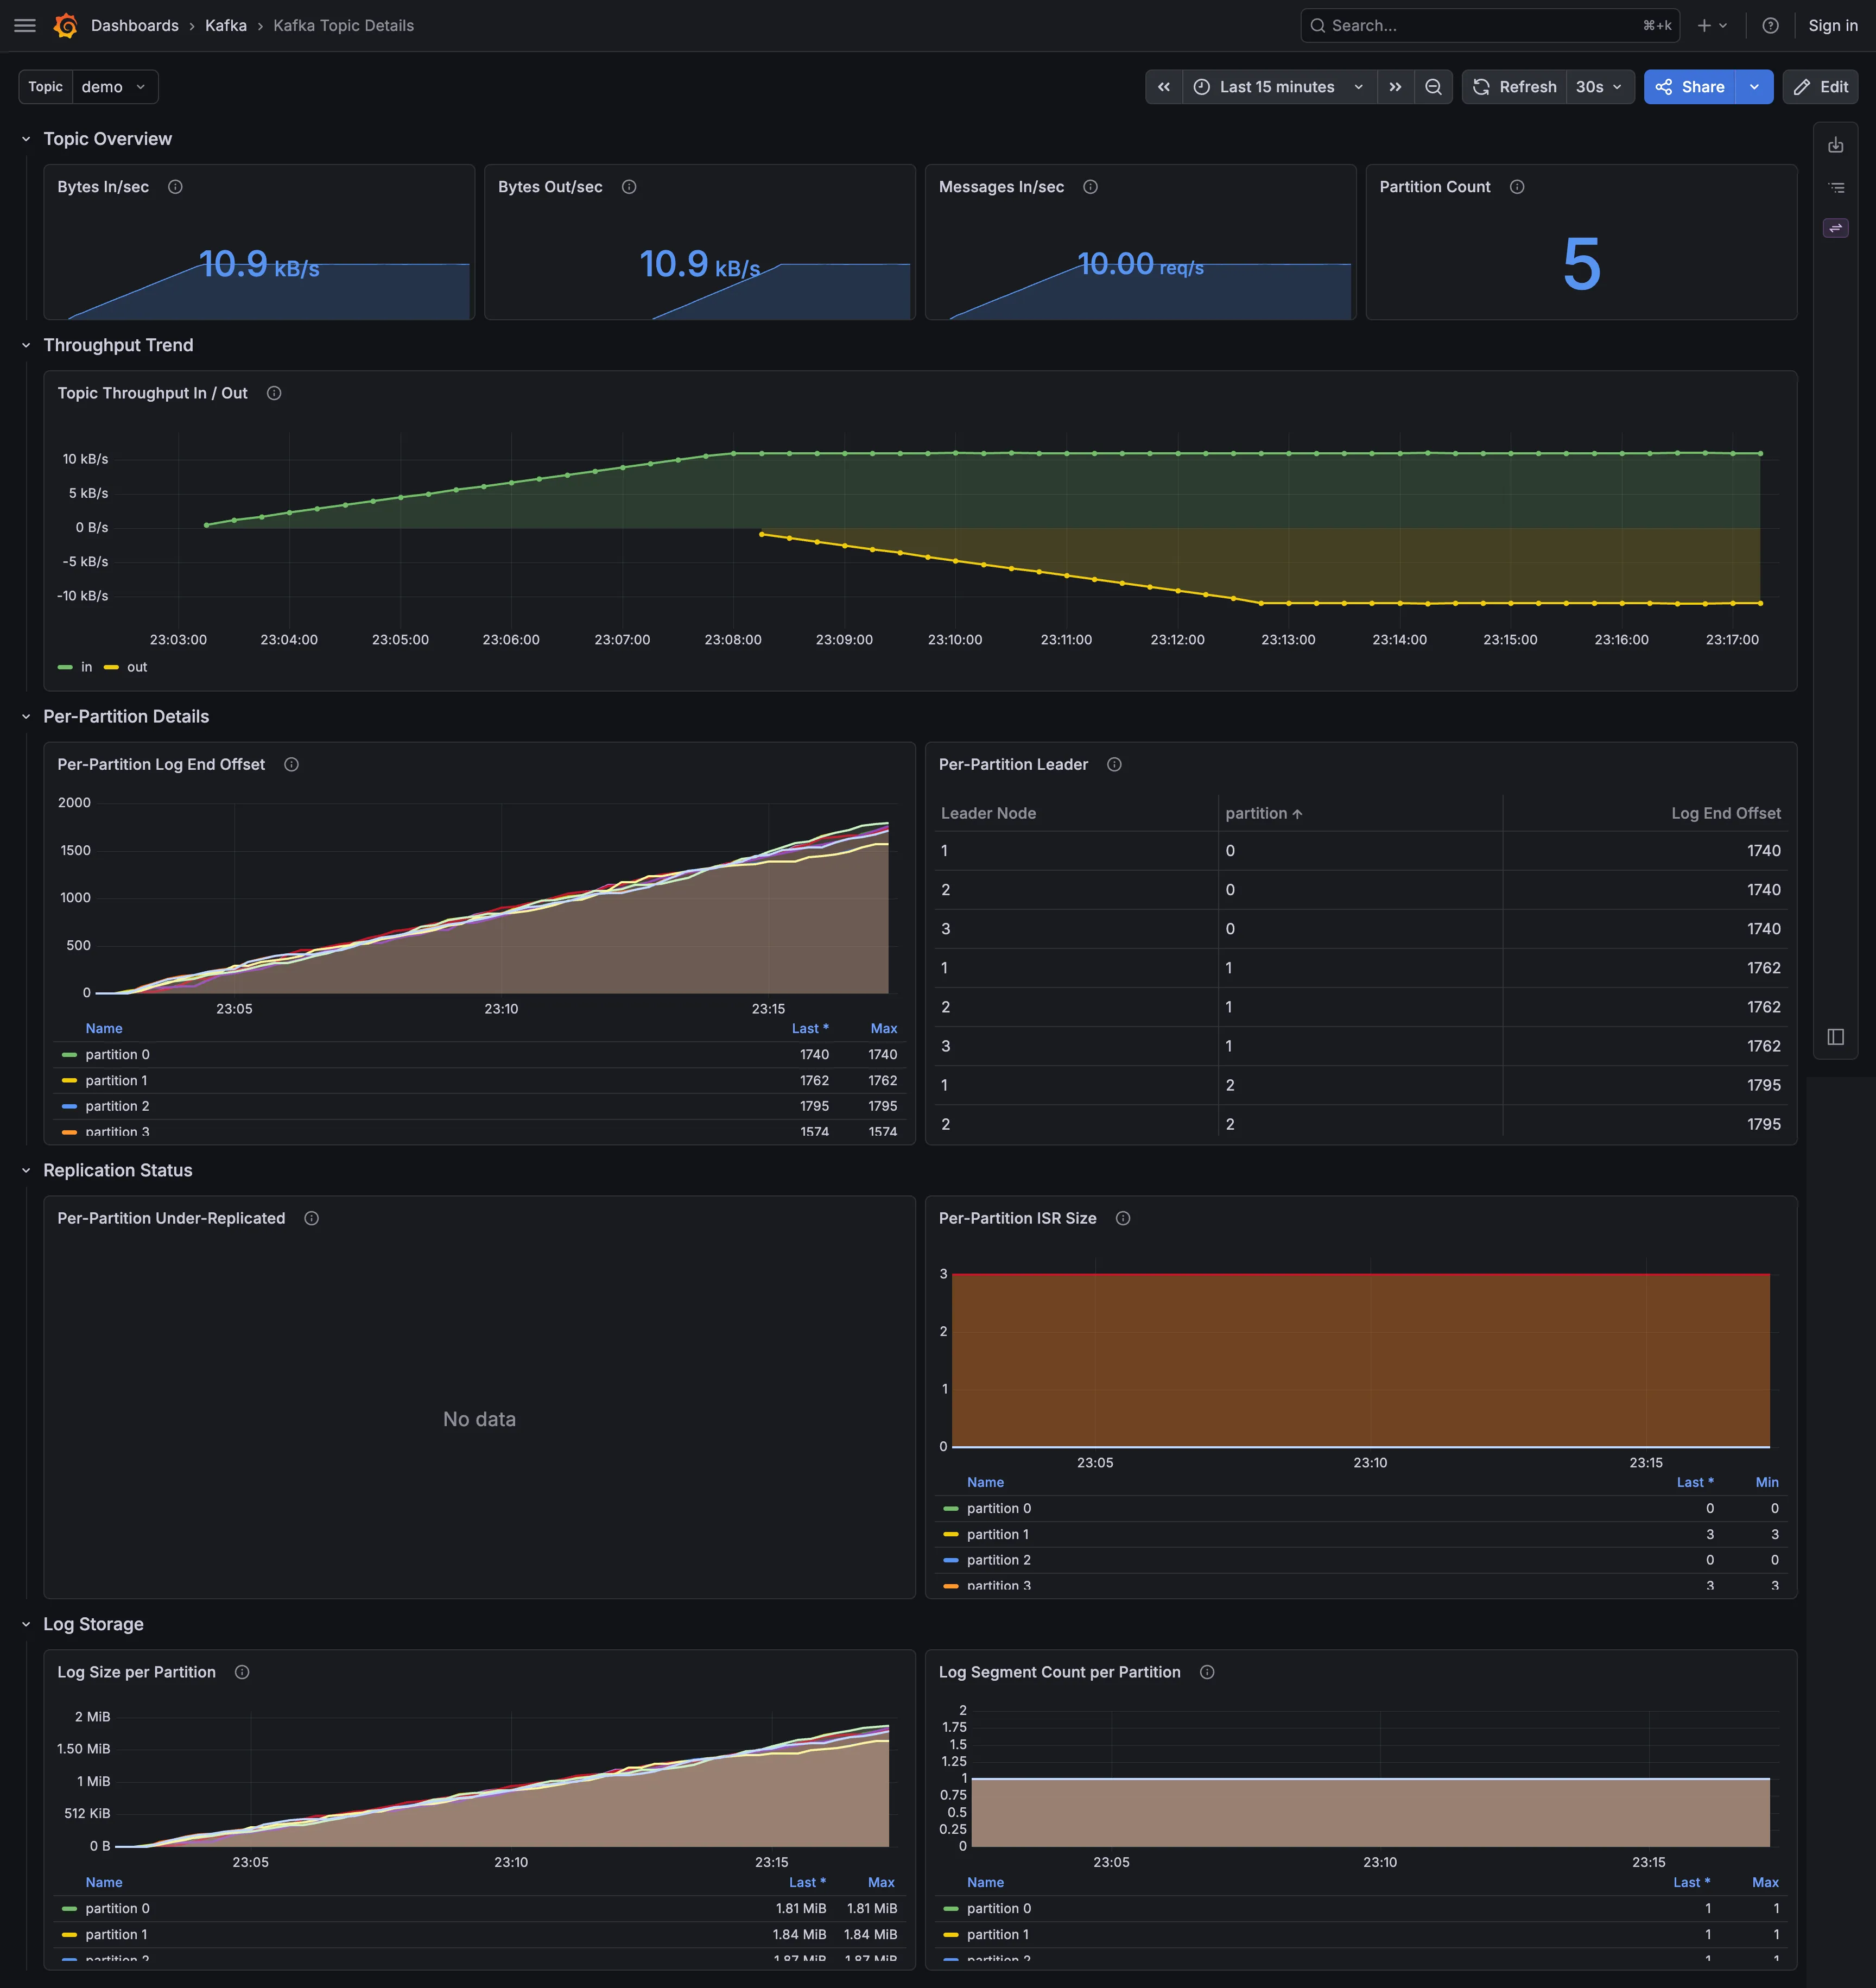Click the Edit dashboard button

pos(1820,87)
